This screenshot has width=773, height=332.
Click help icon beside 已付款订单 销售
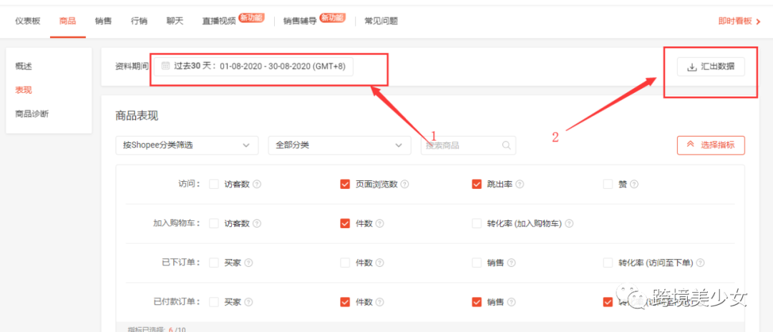(x=512, y=302)
